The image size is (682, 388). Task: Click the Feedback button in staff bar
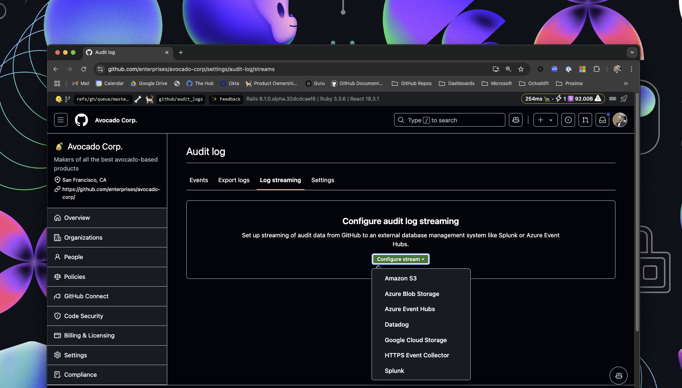(x=226, y=99)
